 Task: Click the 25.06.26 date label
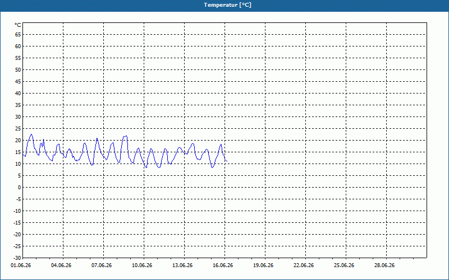(x=344, y=265)
